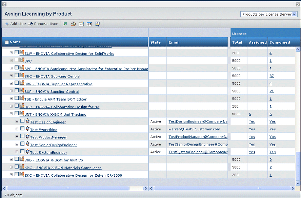Image resolution: width=301 pixels, height=198 pixels.
Task: Open the SRR ENOVIA Supplier Representative link
Action: click(x=58, y=84)
